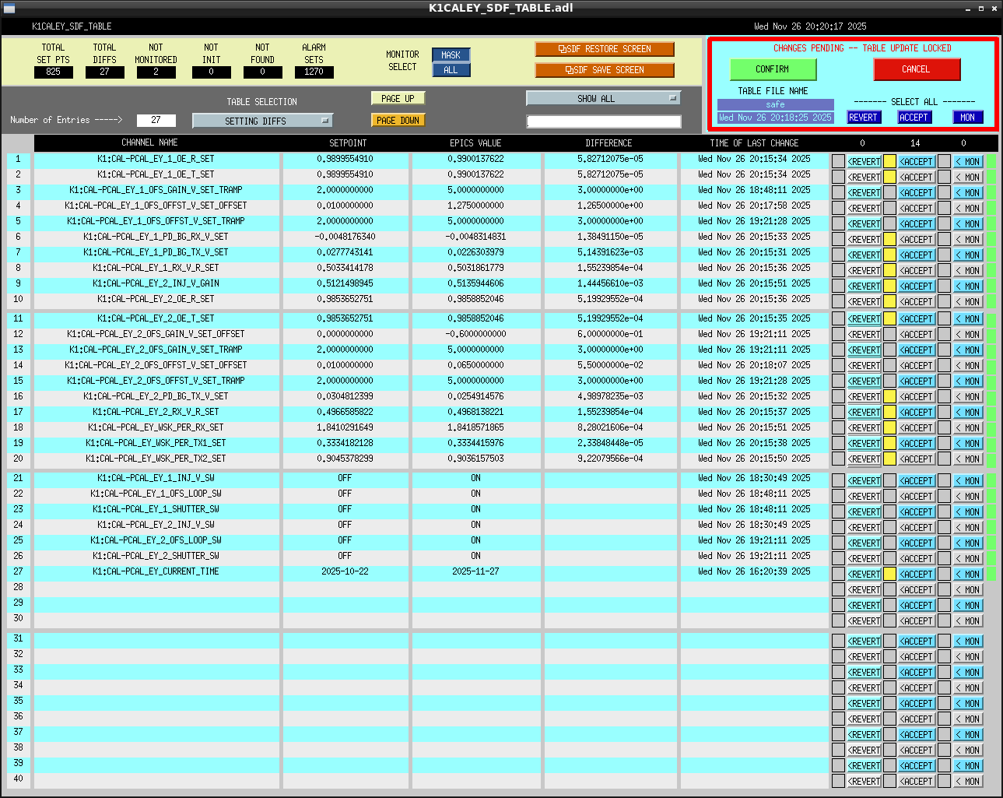Confirm the pending table changes

(x=773, y=69)
